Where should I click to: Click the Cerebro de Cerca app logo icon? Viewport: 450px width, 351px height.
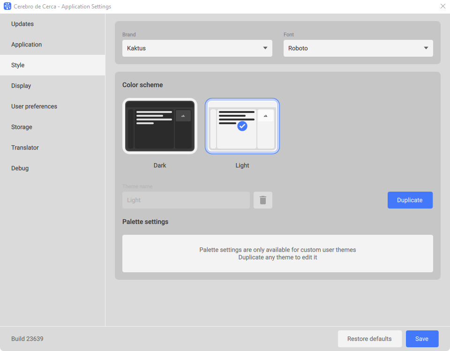tap(7, 6)
